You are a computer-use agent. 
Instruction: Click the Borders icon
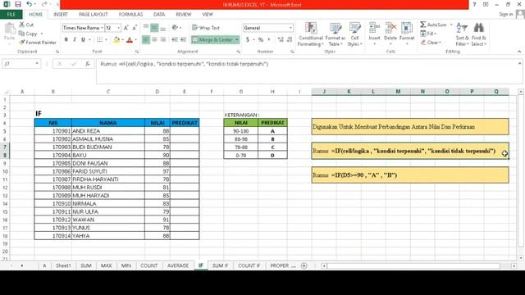[99, 40]
